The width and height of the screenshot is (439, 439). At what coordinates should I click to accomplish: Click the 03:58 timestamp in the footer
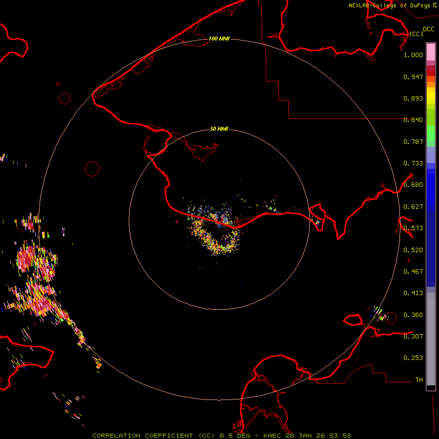click(340, 435)
